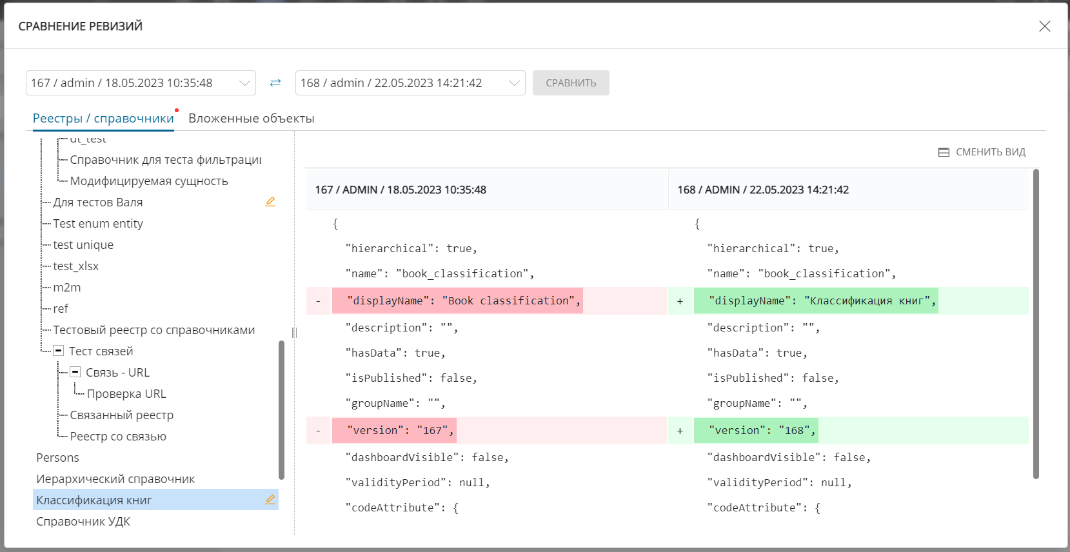Viewport: 1070px width, 552px height.
Task: Select Тестовый реестр со справочниками item
Action: (x=154, y=330)
